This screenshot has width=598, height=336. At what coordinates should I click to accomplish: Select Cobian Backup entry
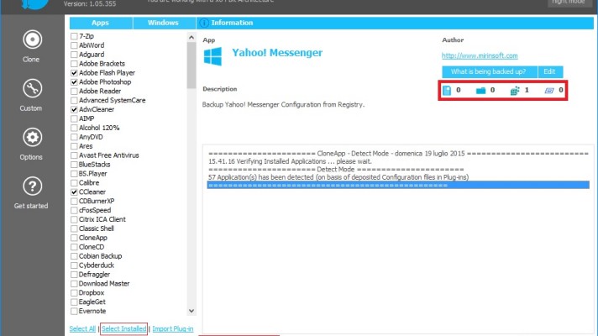click(x=100, y=256)
